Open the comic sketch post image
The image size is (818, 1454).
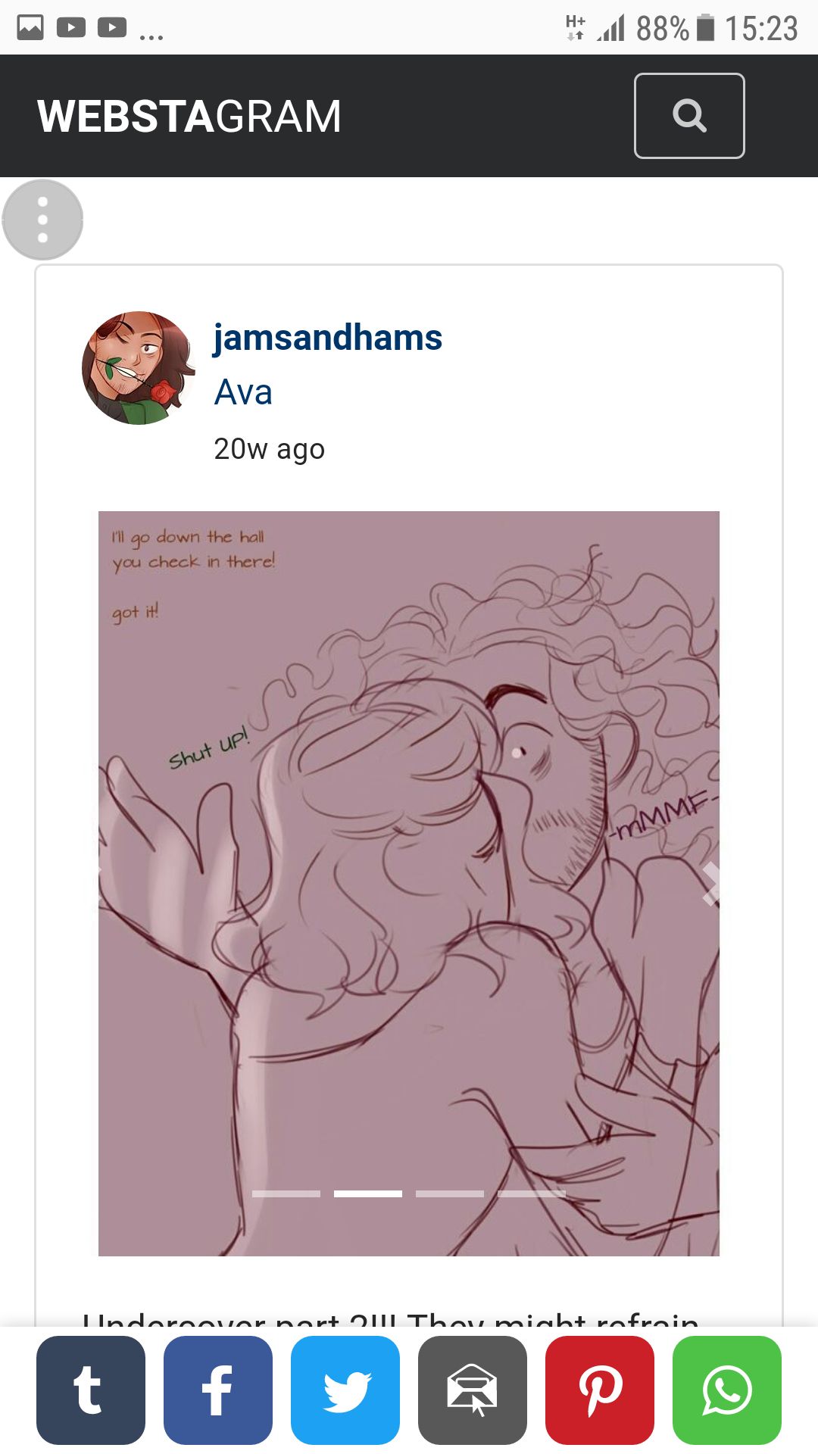(x=409, y=884)
